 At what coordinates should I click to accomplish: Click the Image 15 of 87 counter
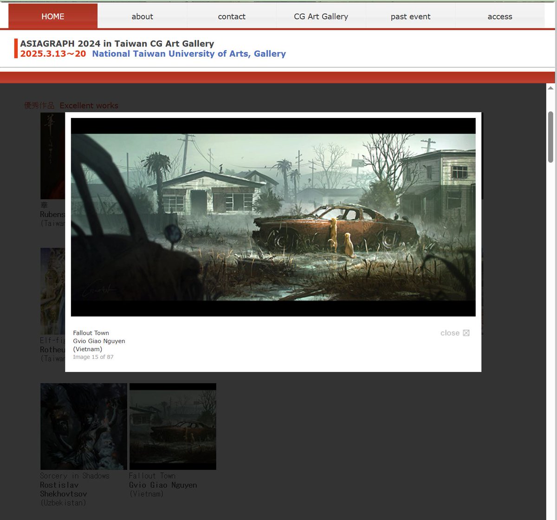click(x=93, y=357)
